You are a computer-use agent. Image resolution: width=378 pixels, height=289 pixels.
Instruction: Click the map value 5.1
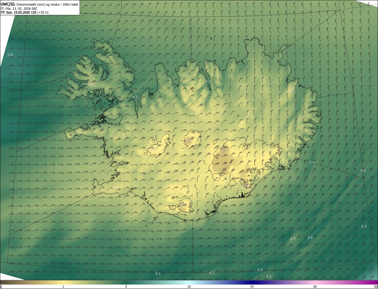click(158, 274)
